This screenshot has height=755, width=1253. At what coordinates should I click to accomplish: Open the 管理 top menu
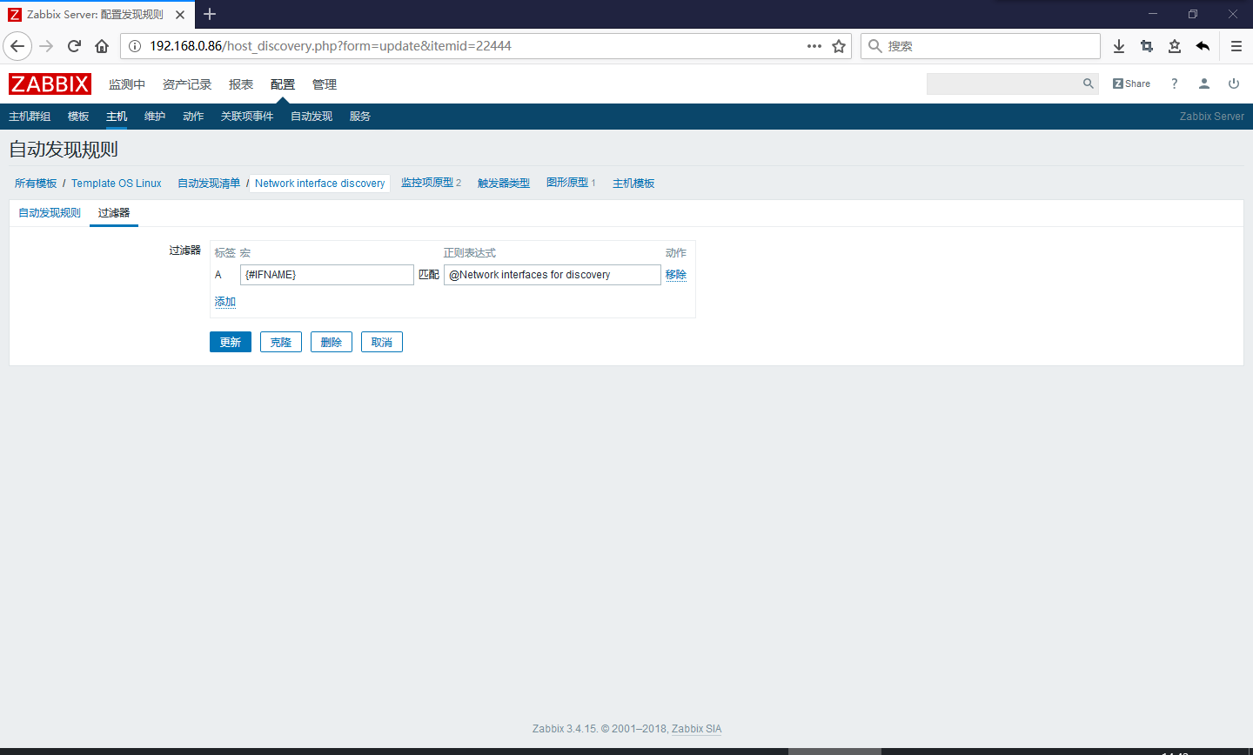click(325, 84)
